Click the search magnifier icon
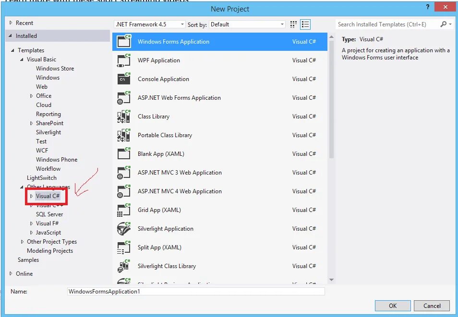 [x=444, y=24]
